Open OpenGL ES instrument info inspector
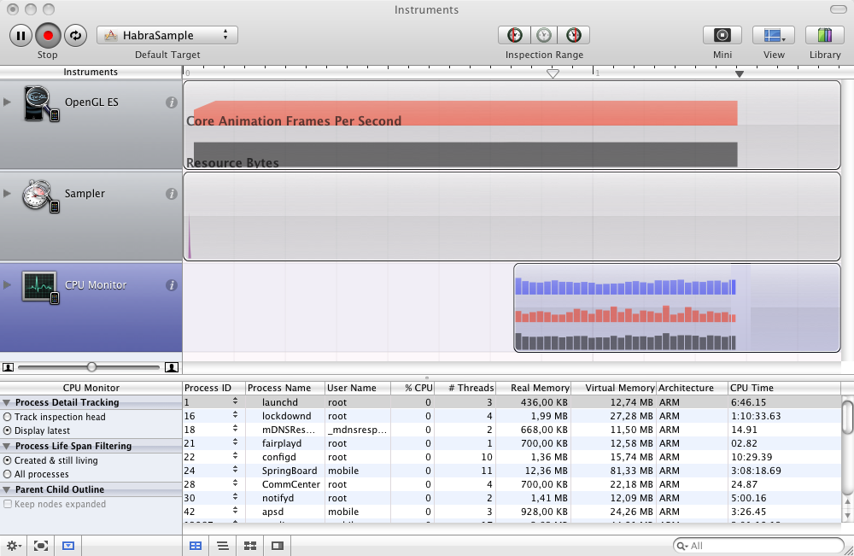 tap(172, 102)
